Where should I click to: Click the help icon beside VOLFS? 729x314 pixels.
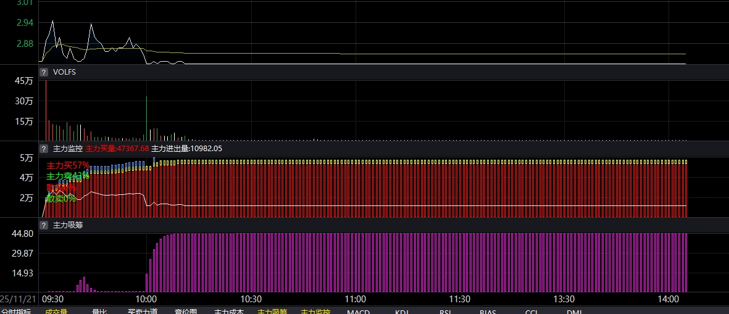[44, 72]
